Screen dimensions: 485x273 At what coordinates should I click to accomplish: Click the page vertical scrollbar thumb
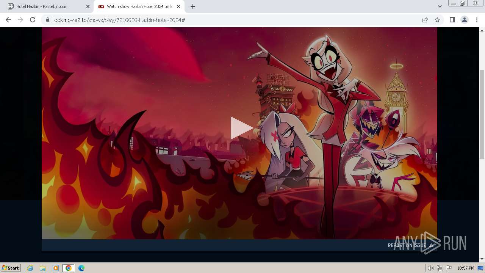point(482,115)
